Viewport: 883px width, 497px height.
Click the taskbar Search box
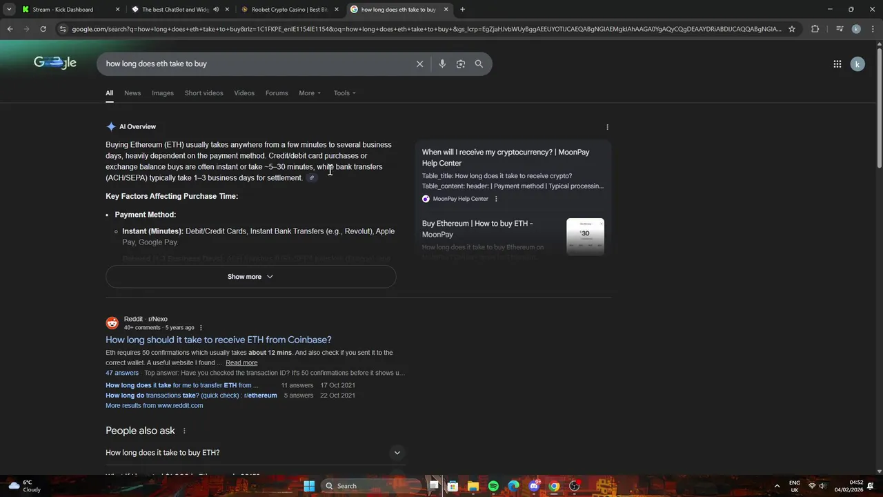[370, 486]
